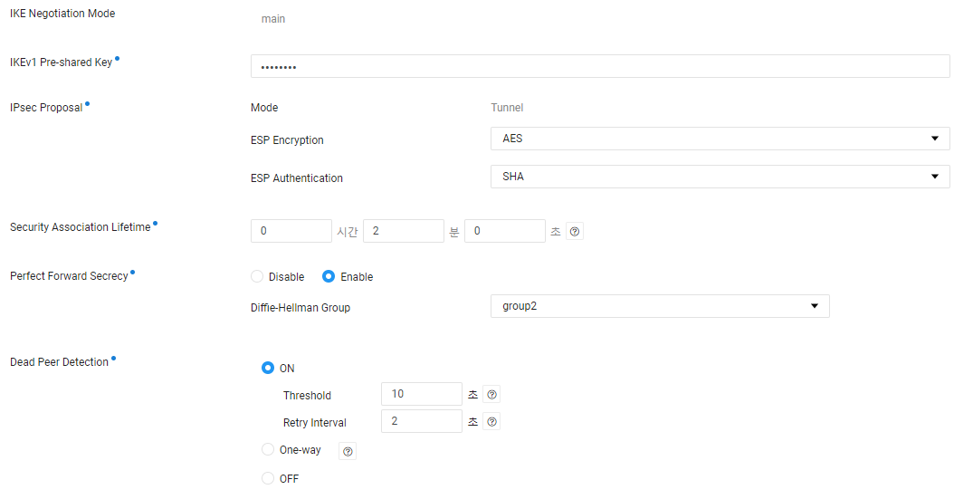This screenshot has width=973, height=499.
Task: Click the lifetime minutes input field
Action: tap(403, 231)
